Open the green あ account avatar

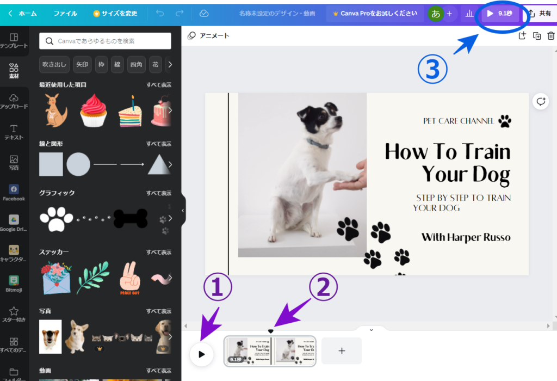[x=436, y=14]
